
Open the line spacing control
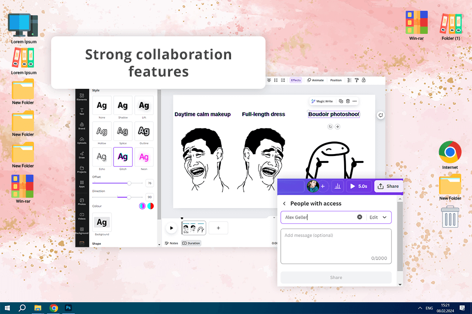tap(283, 80)
